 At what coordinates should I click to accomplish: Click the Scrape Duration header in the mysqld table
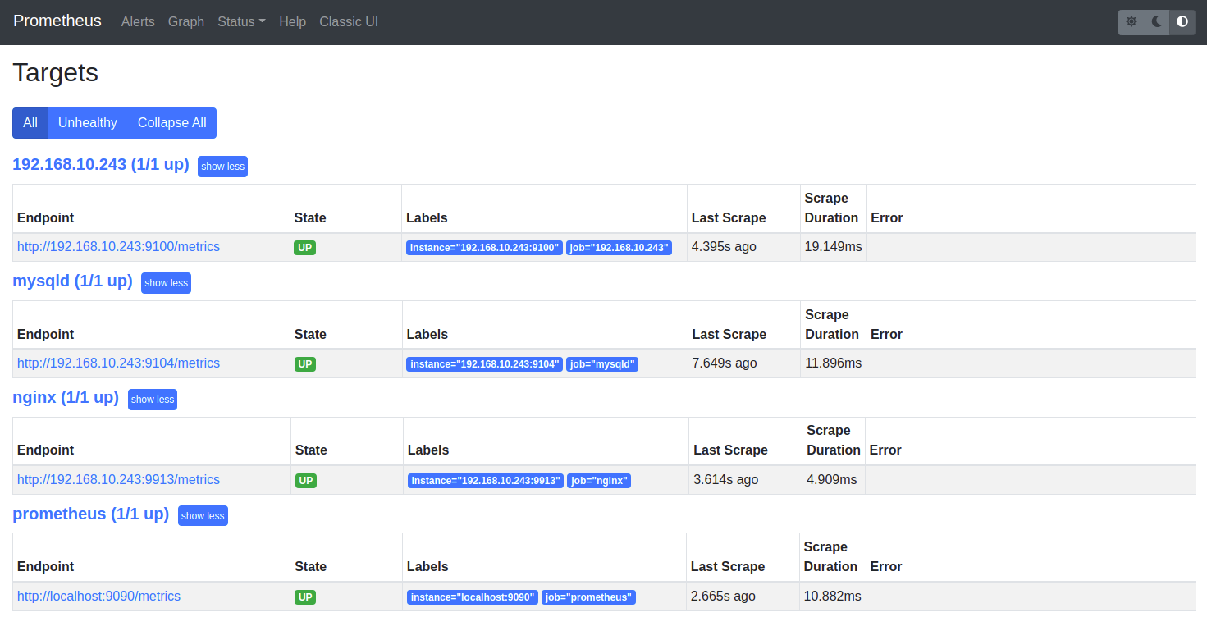click(832, 324)
